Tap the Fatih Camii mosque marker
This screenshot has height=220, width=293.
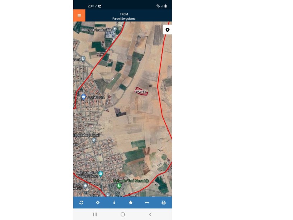(x=108, y=194)
